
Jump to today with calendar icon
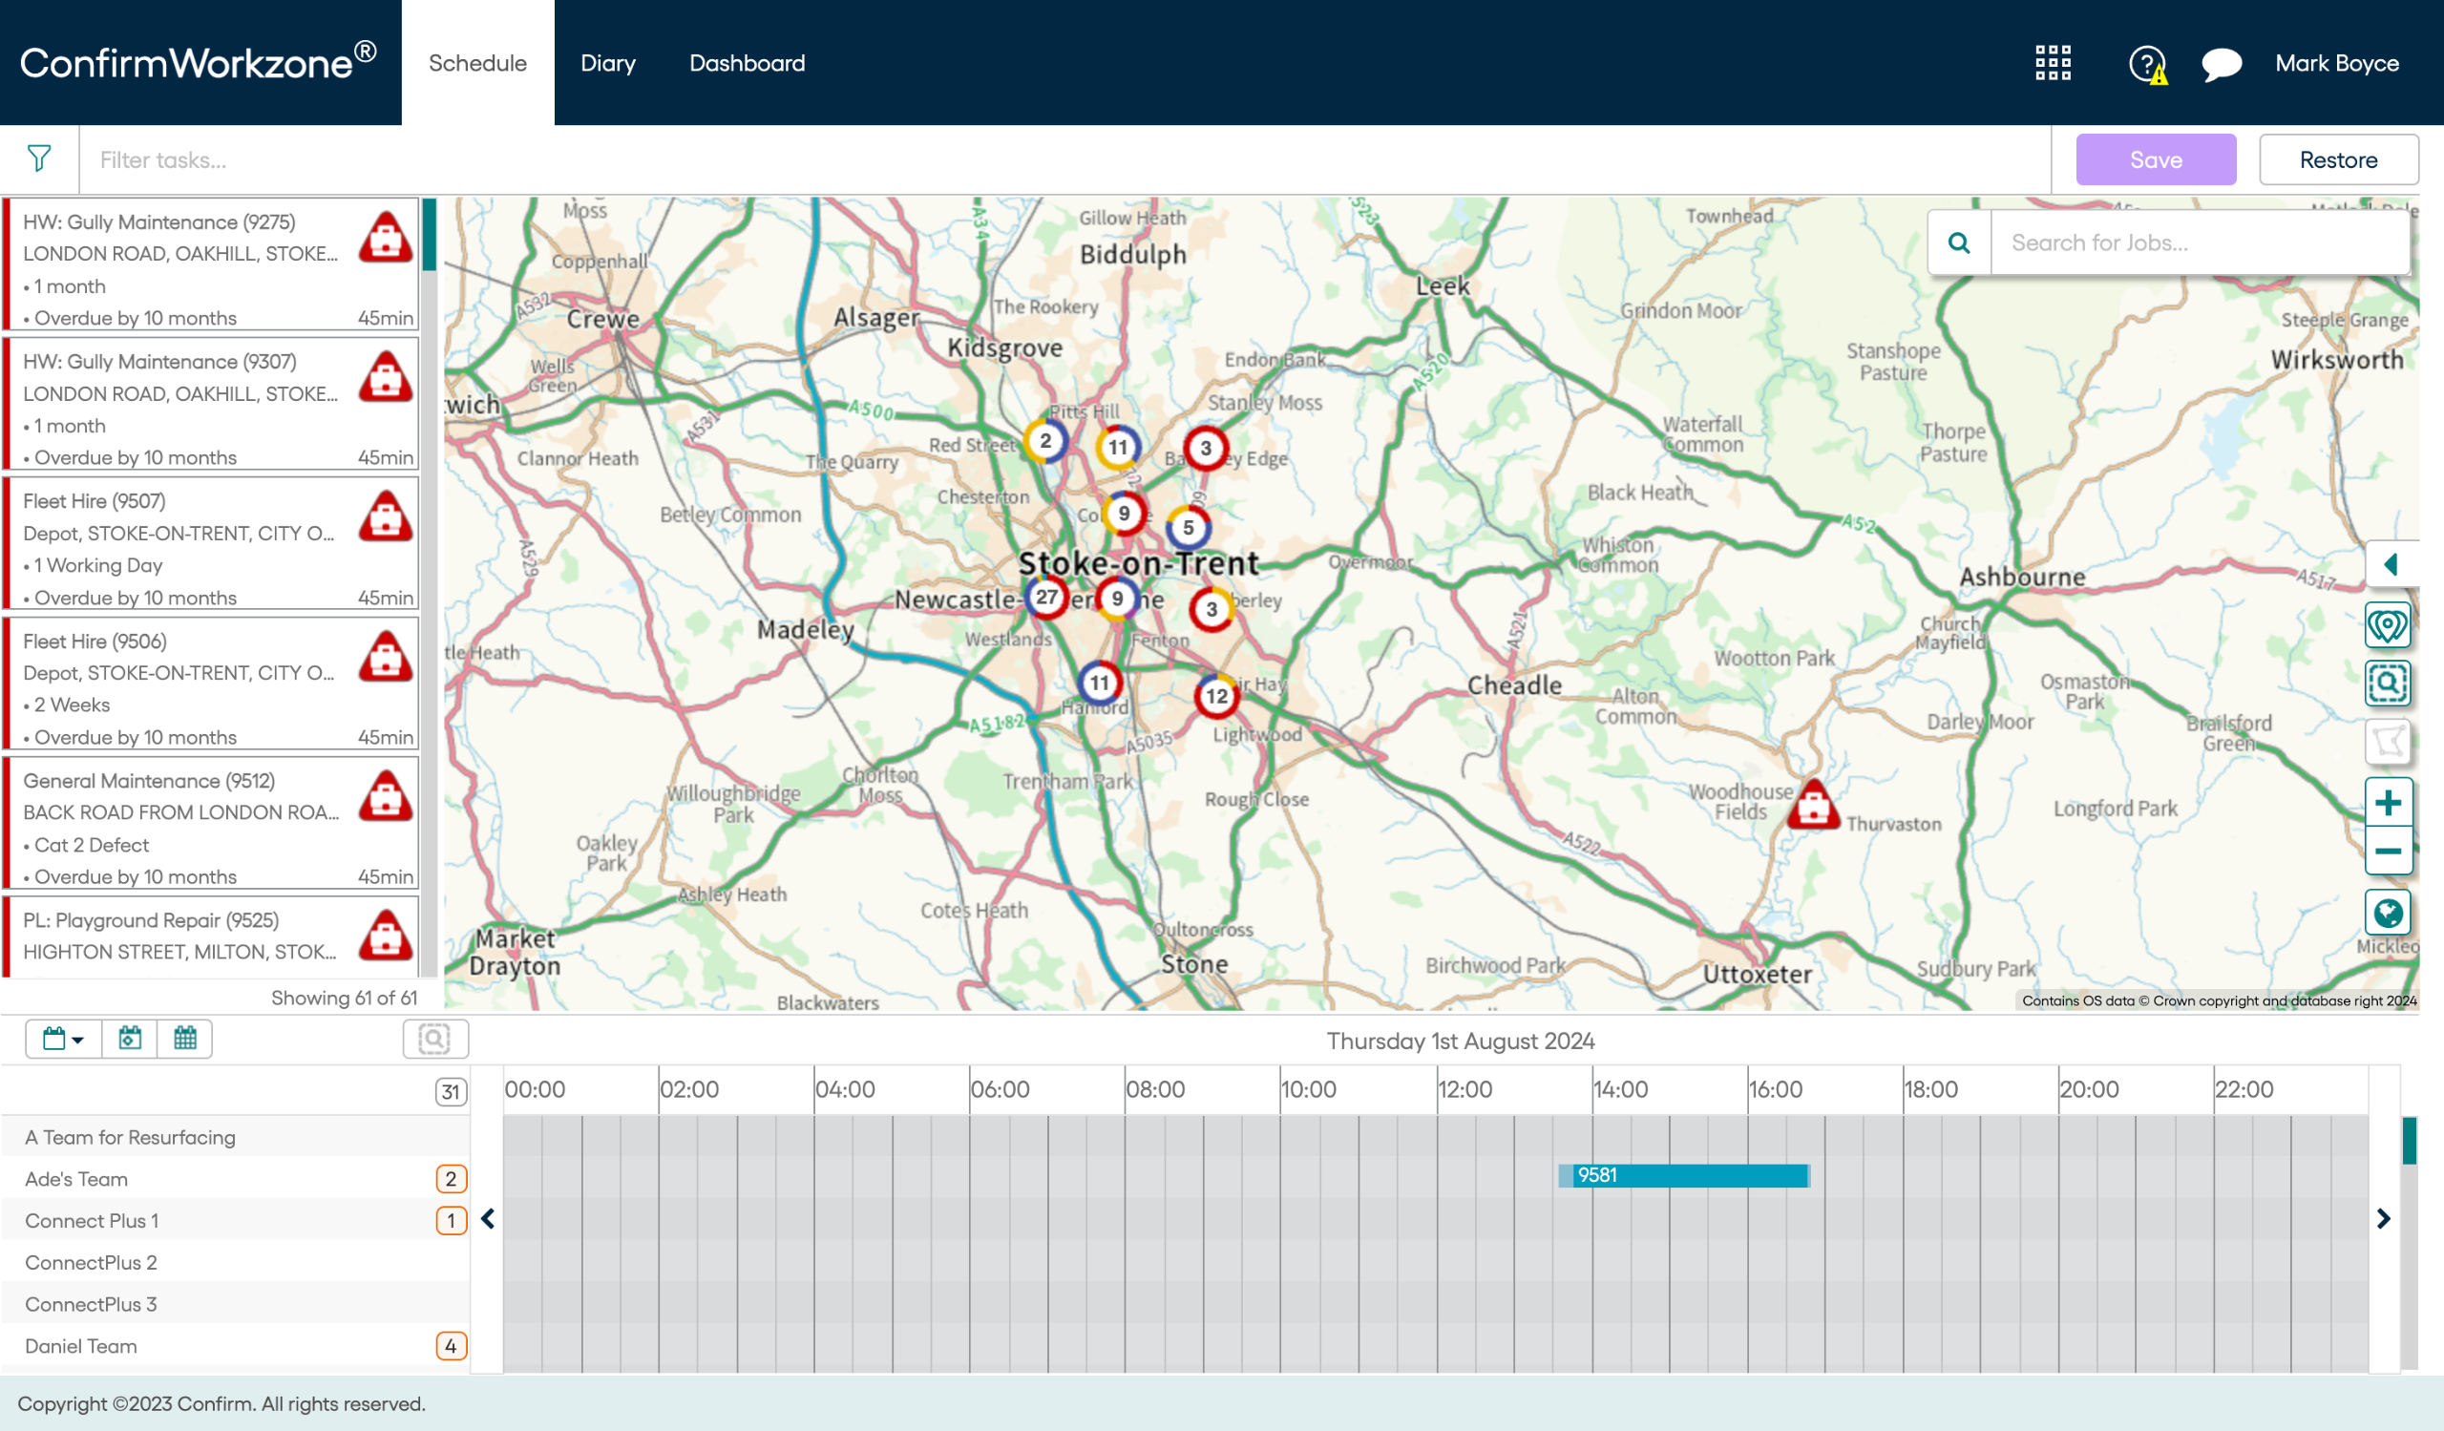[130, 1039]
